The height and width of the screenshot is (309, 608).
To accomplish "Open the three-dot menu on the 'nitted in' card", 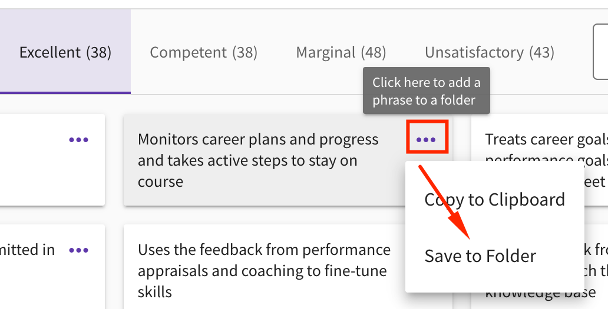I will point(79,250).
